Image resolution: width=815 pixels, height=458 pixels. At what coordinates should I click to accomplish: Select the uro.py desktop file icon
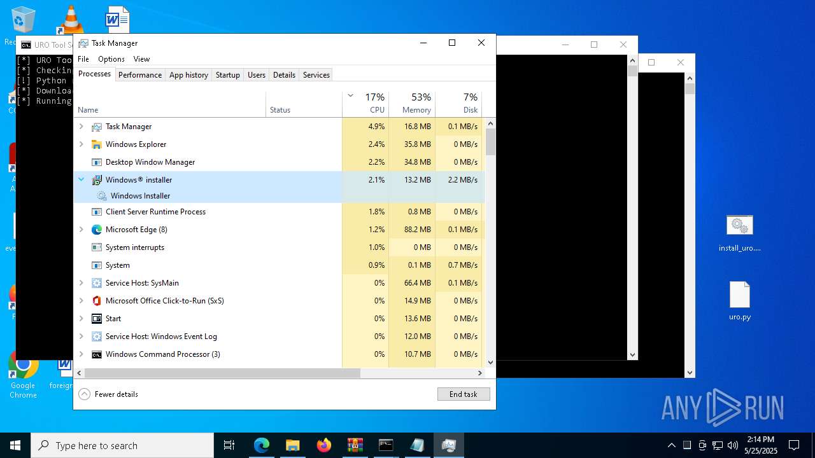click(x=739, y=295)
